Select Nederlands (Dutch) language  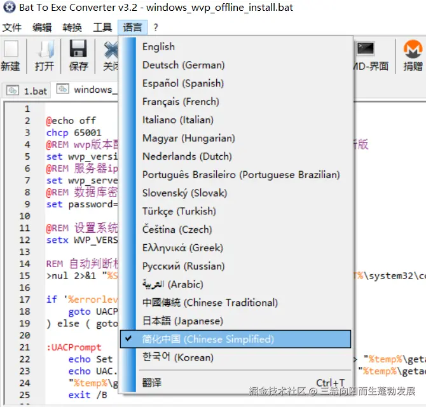pos(235,156)
